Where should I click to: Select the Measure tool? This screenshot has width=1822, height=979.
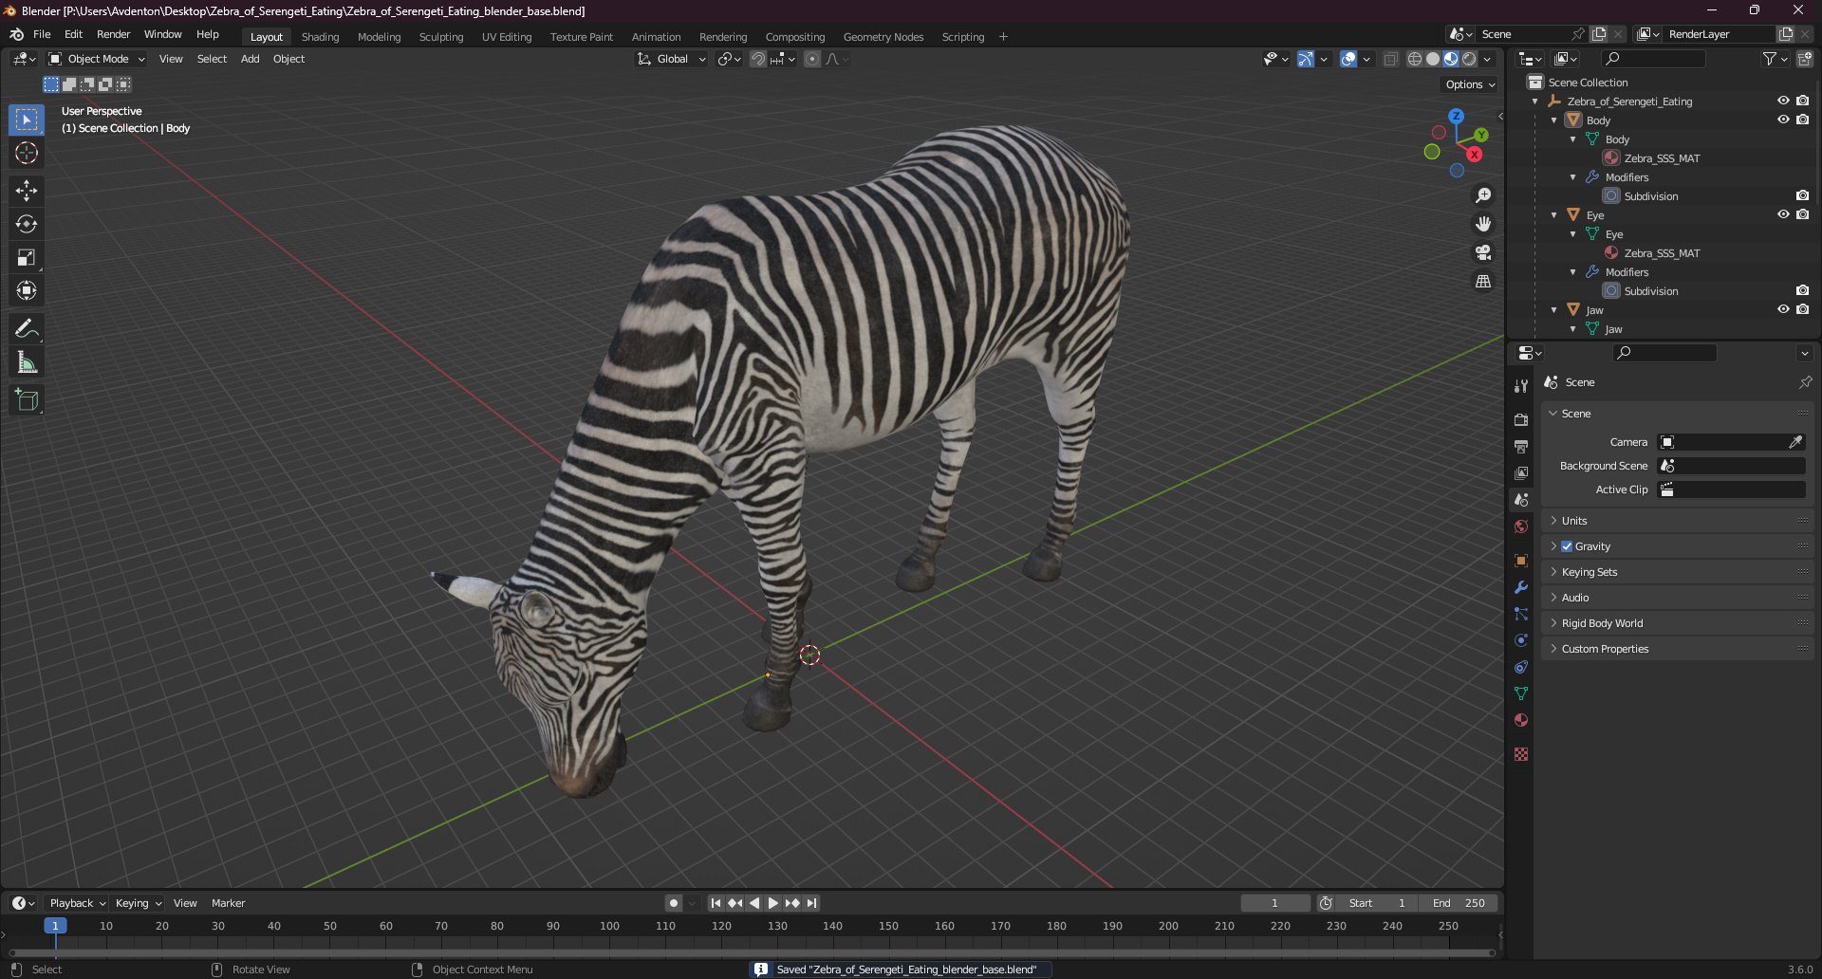27,362
